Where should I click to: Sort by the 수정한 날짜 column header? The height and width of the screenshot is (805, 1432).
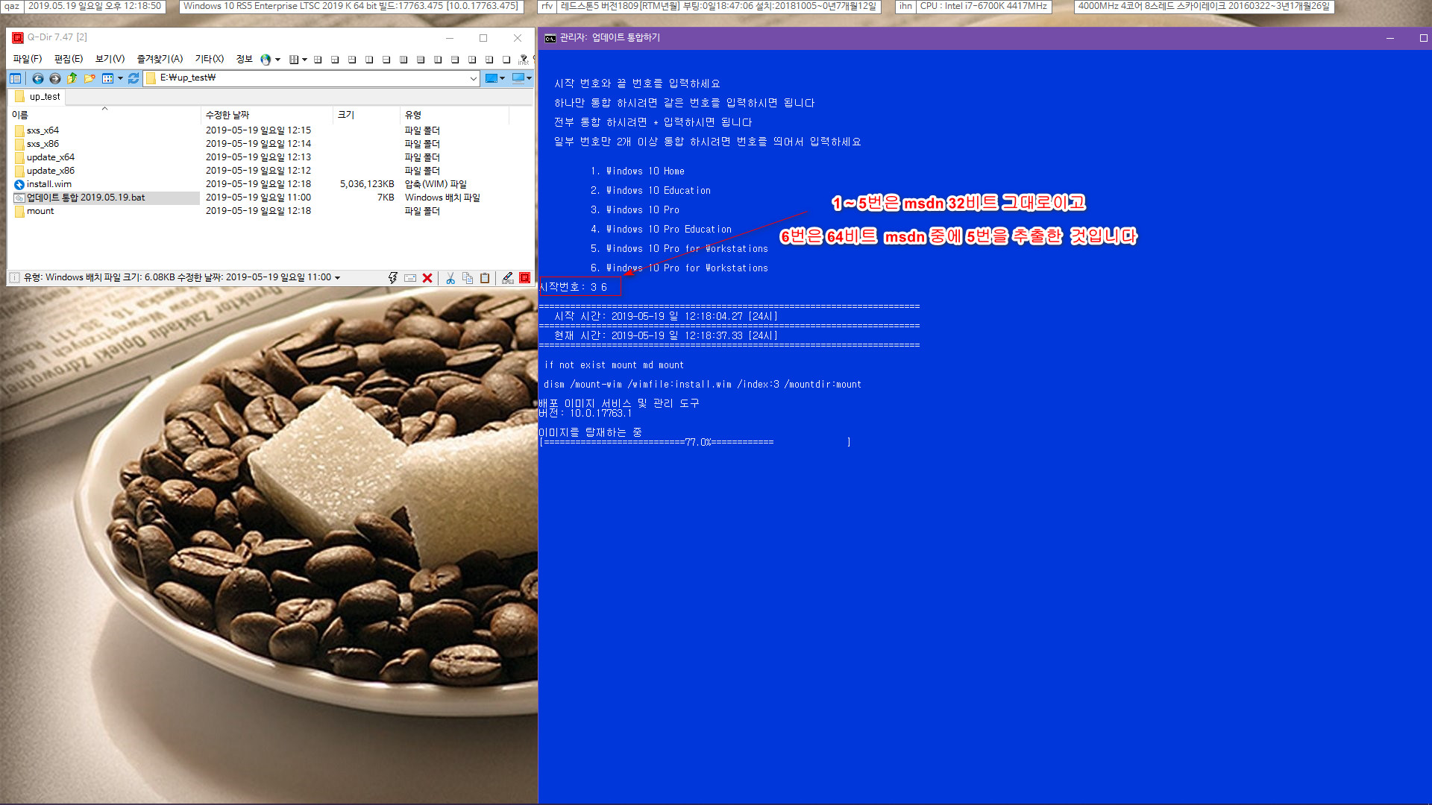[x=267, y=115]
